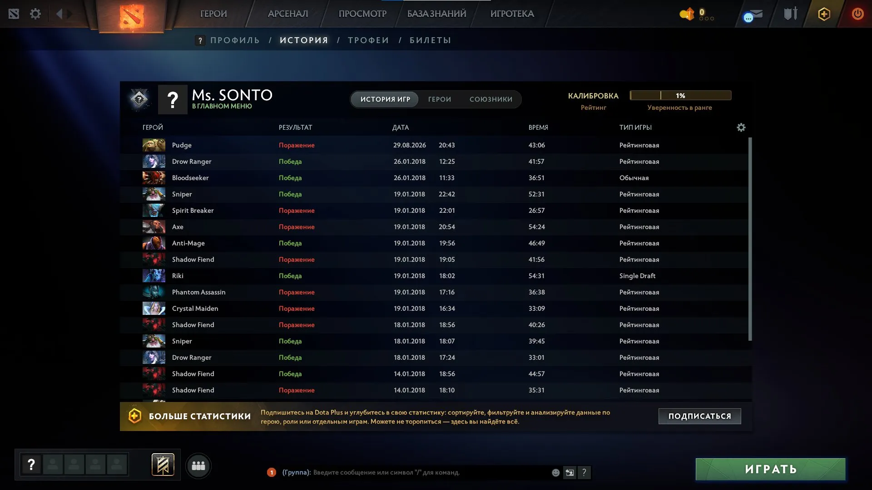Open the settings gear in top bar
This screenshot has width=872, height=490.
click(35, 14)
